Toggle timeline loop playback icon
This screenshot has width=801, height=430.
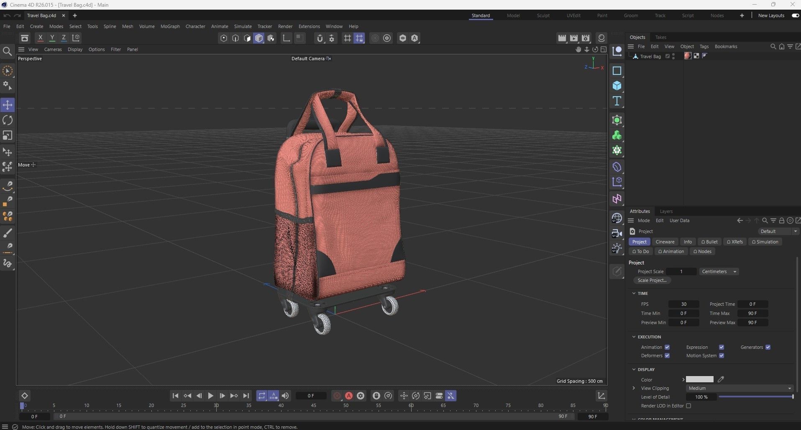click(x=261, y=396)
